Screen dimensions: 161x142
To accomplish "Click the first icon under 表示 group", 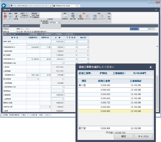I will coord(95,16).
